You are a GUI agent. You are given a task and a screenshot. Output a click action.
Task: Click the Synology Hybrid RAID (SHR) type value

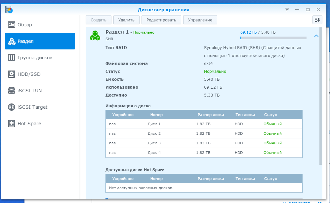click(253, 52)
